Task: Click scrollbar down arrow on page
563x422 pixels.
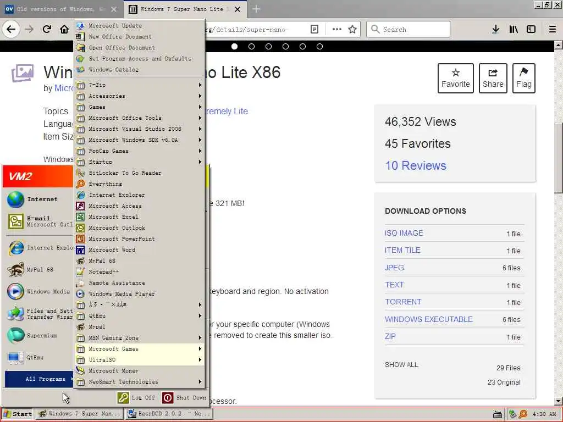Action: [x=559, y=401]
